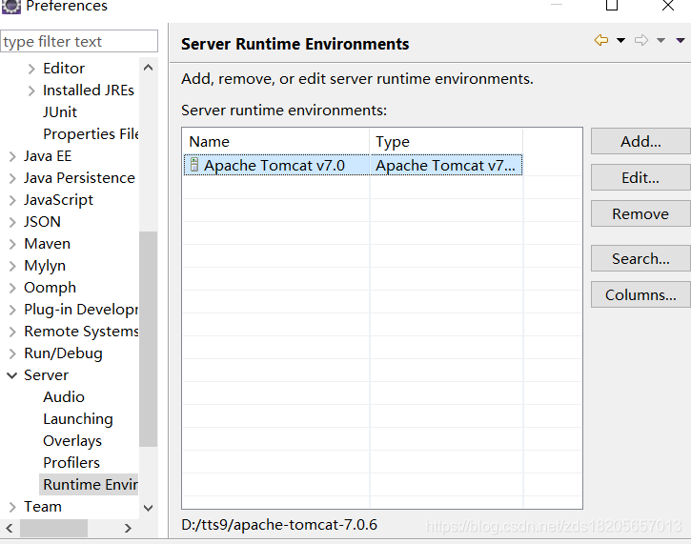Click the horizontal scrollbar thumb
The image size is (691, 544).
53,528
